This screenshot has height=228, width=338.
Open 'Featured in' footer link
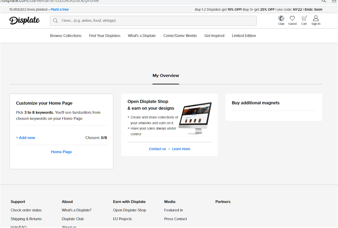click(174, 210)
